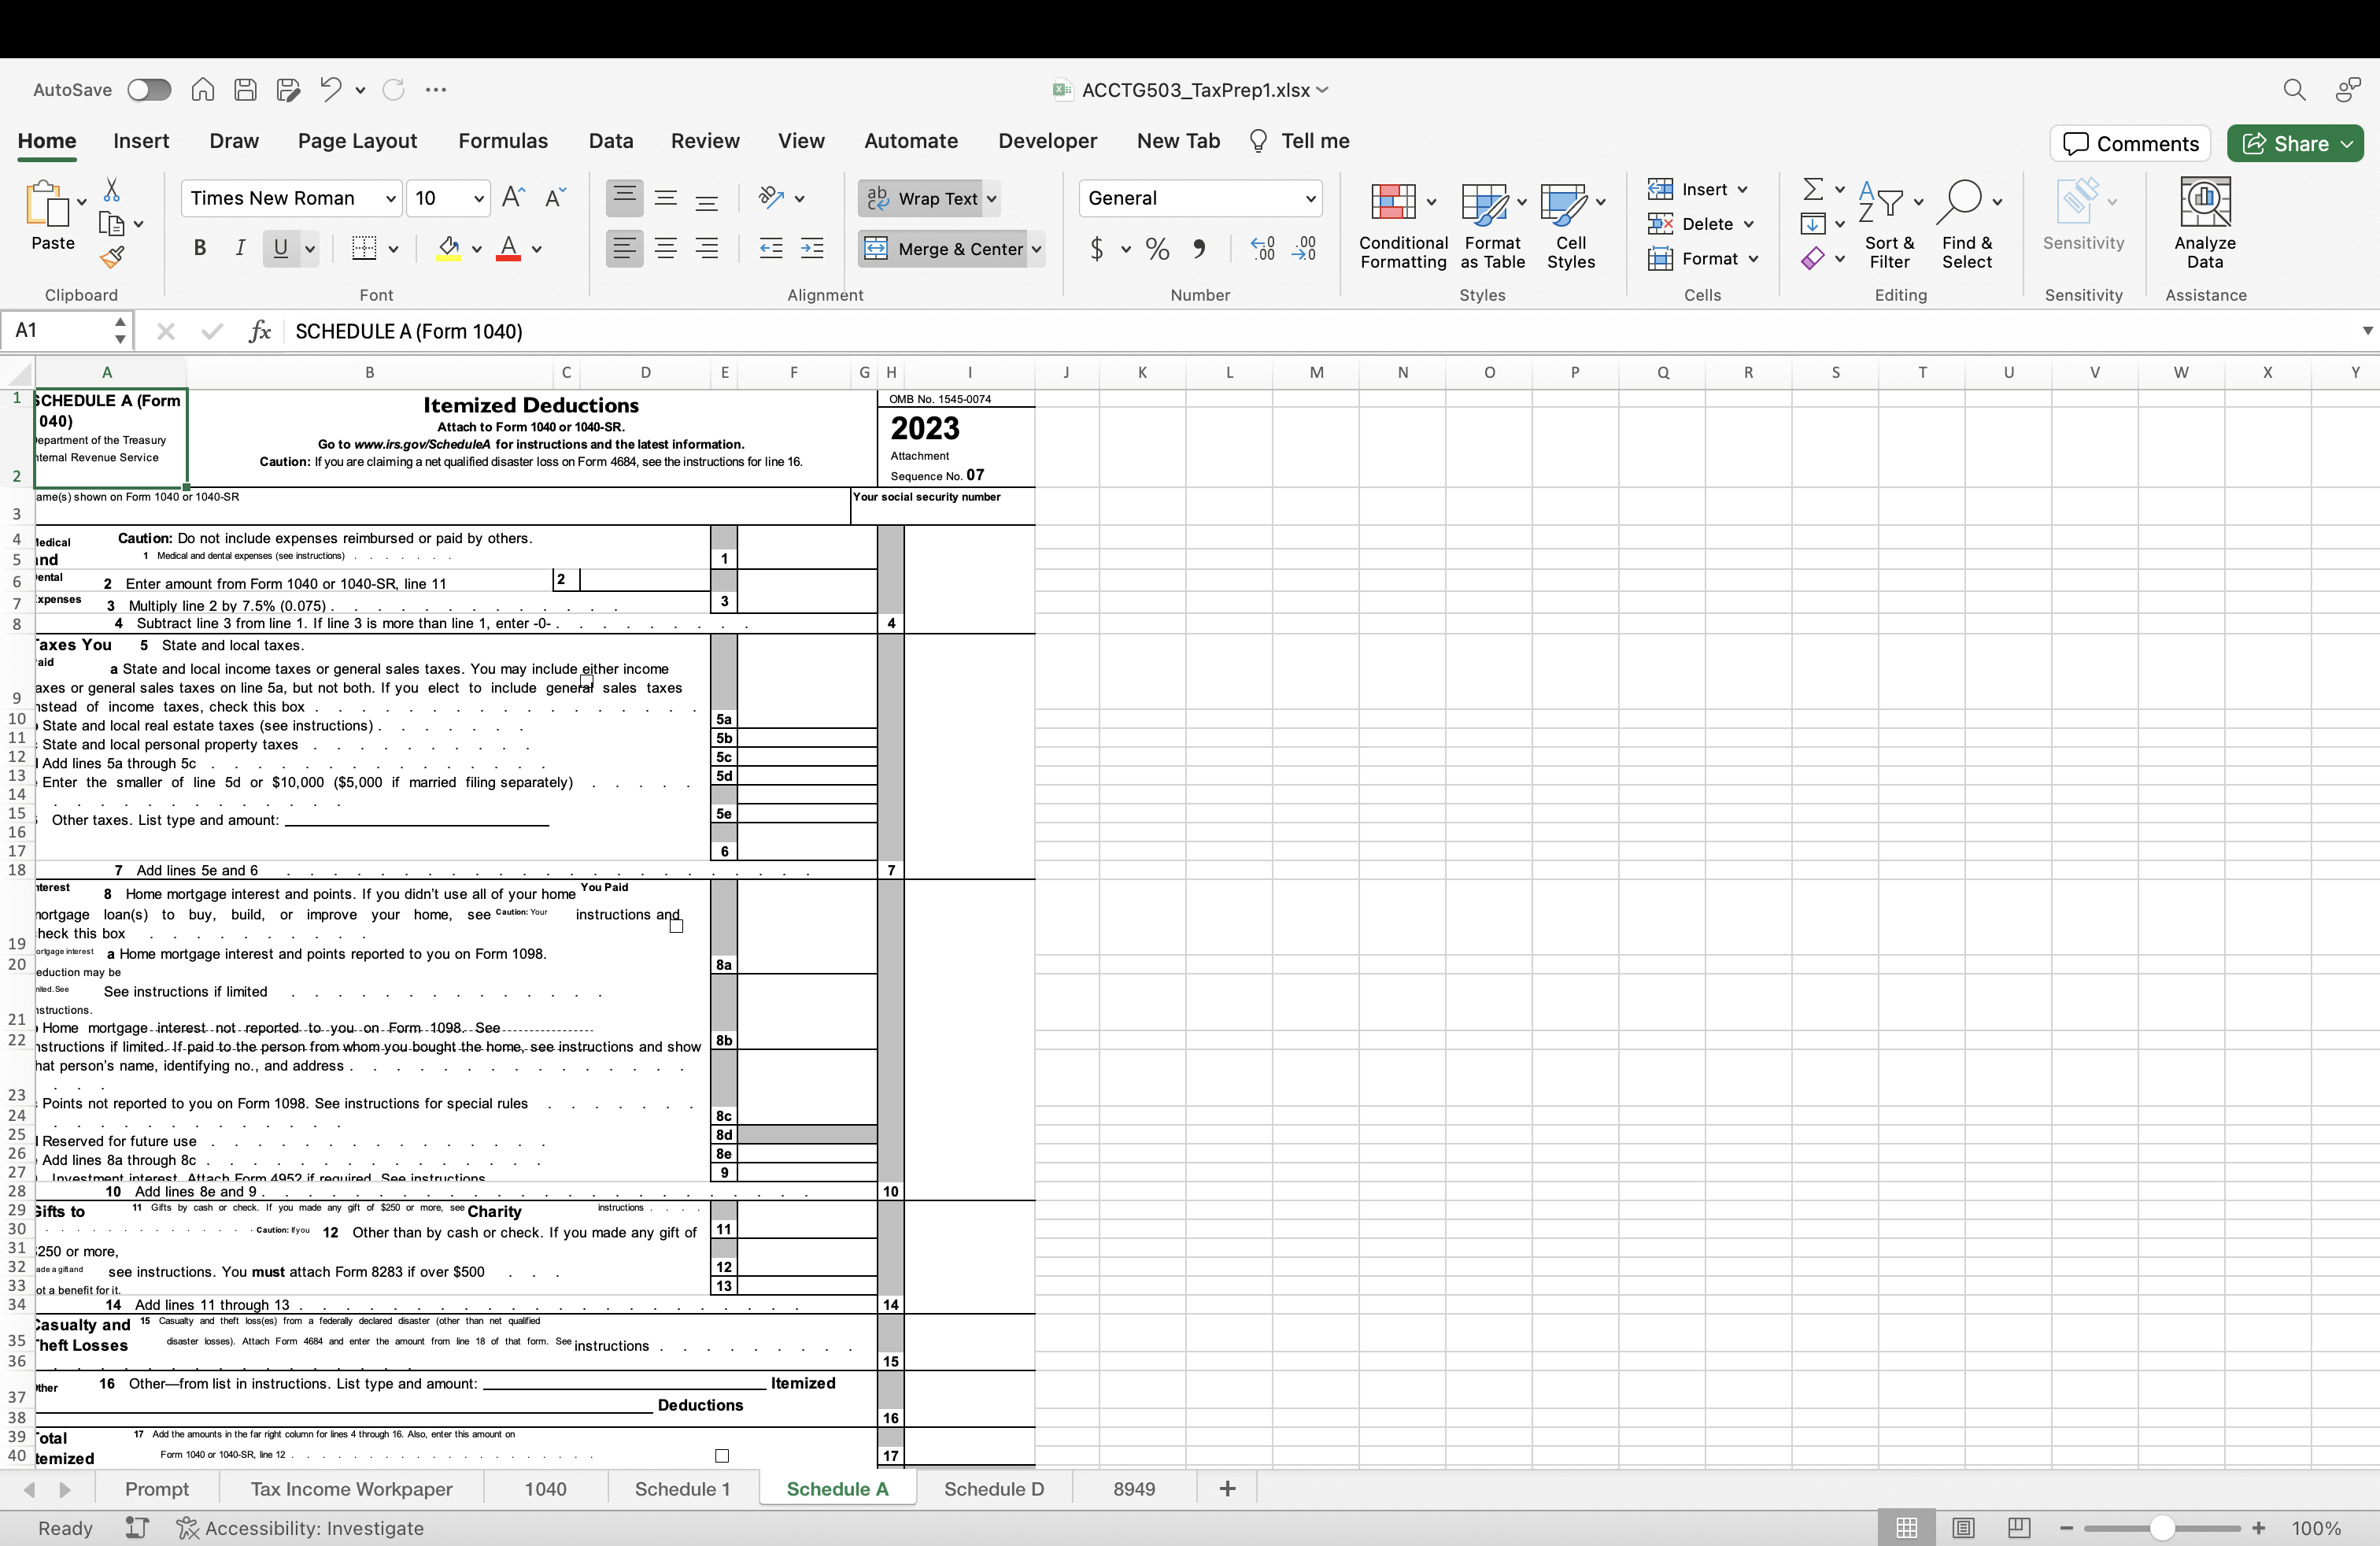This screenshot has height=1546, width=2380.
Task: Click the zoom slider handle
Action: [2161, 1527]
